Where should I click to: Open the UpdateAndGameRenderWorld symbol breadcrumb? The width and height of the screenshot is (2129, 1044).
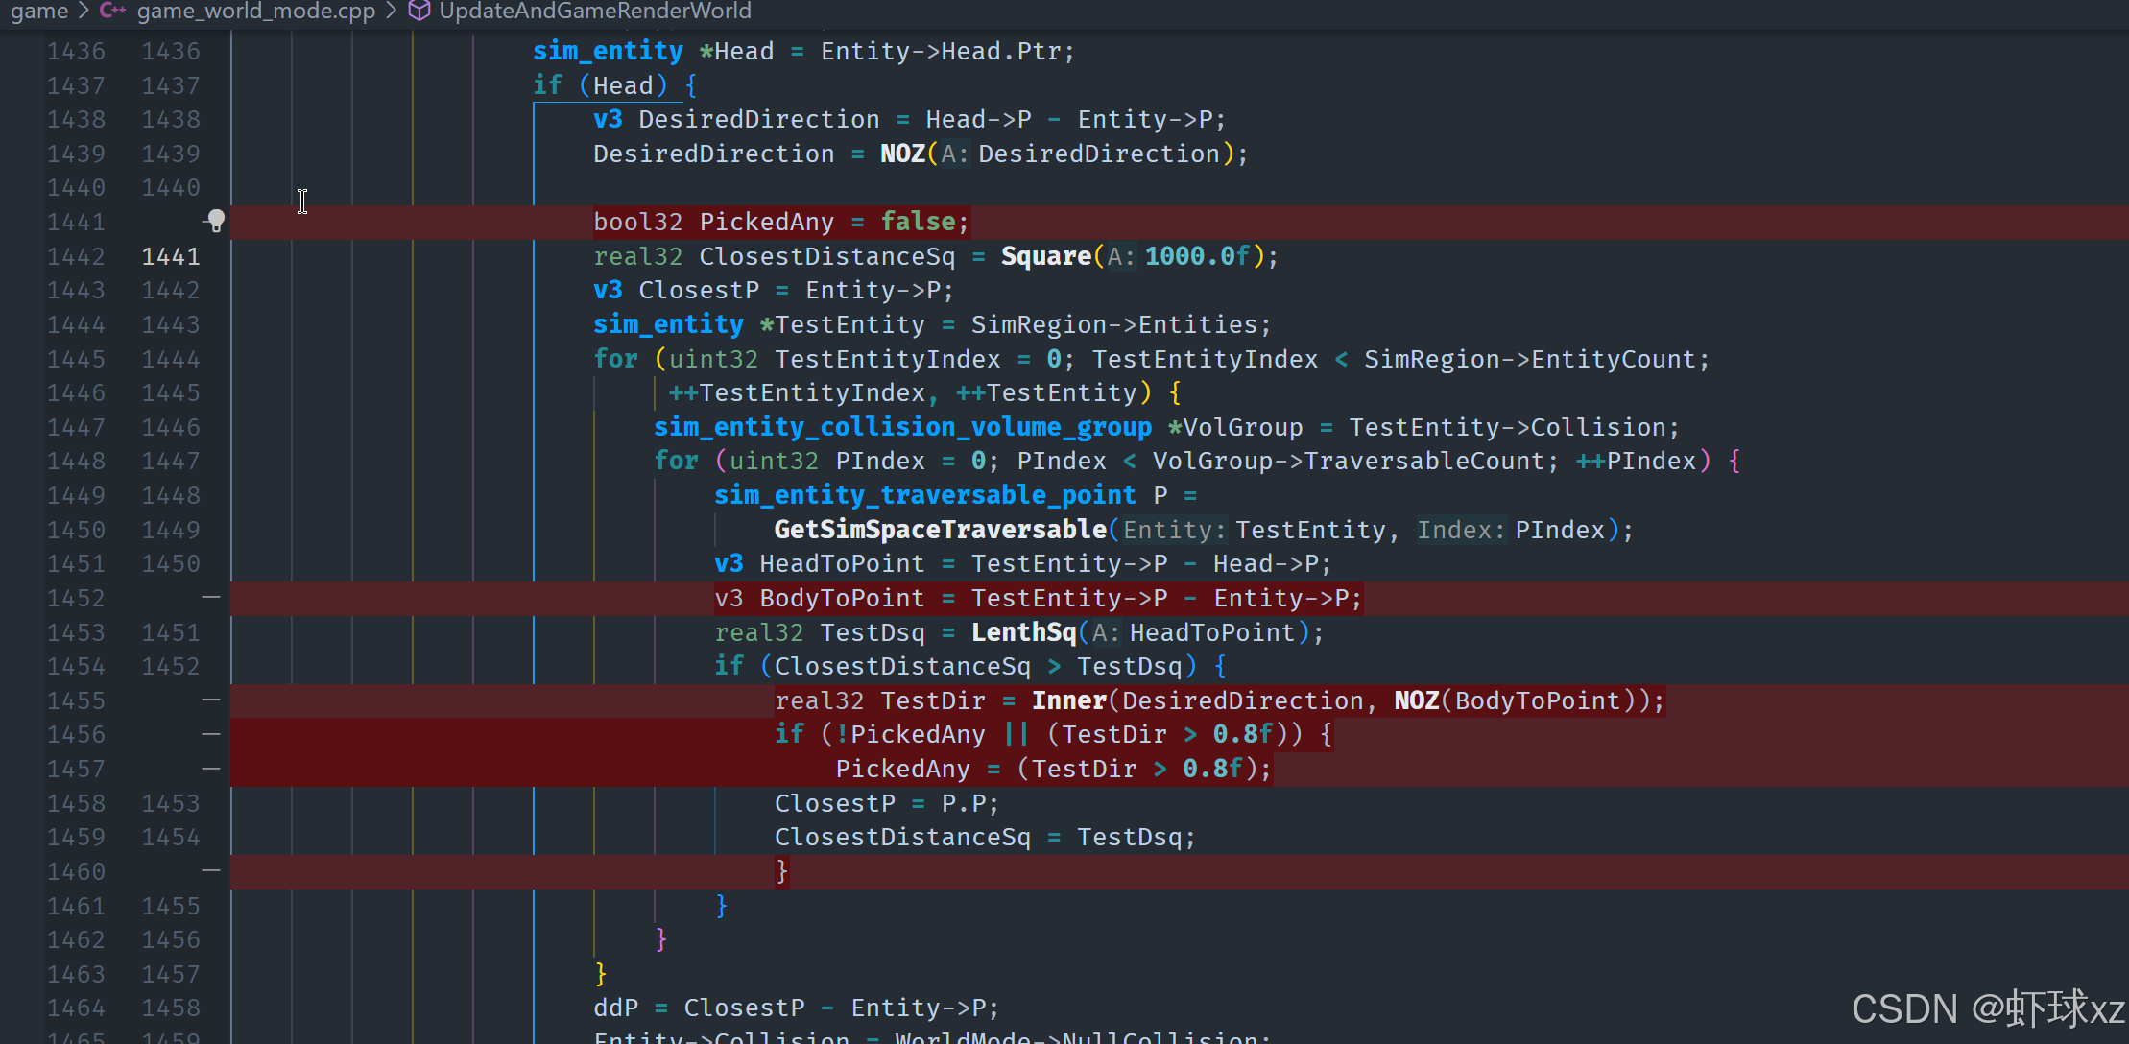tap(594, 11)
